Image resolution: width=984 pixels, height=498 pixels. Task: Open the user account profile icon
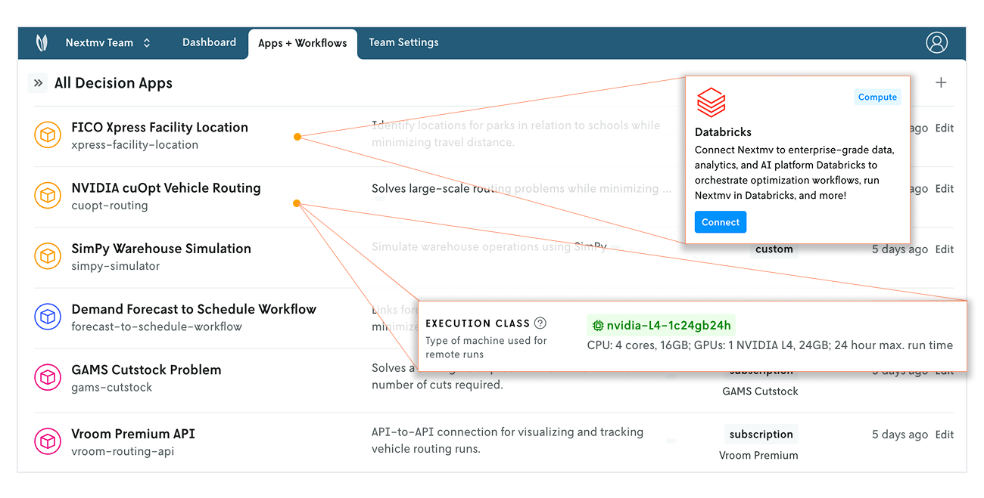coord(936,42)
